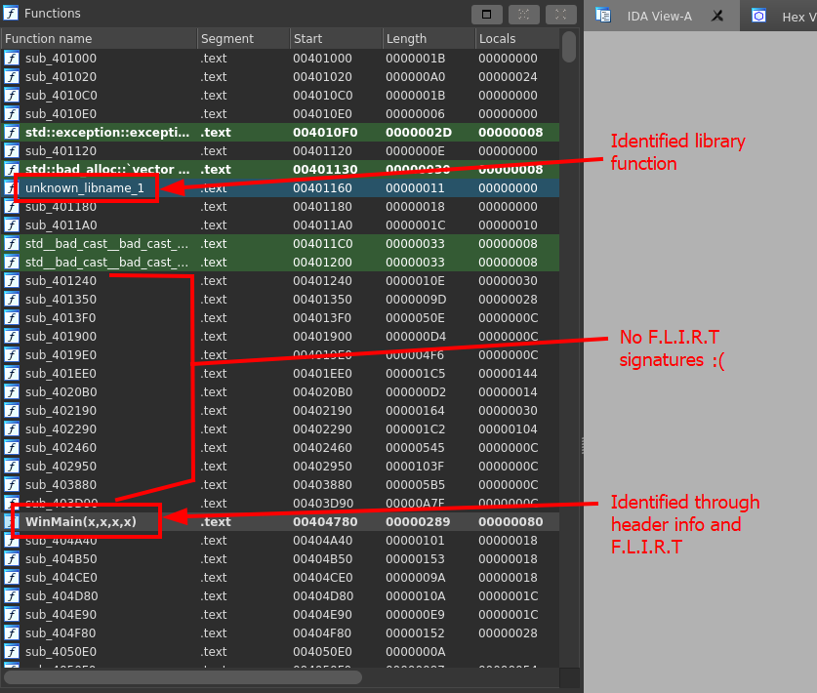Image resolution: width=817 pixels, height=693 pixels.
Task: Select the std::bad_alloc::`vector function row
Action: [280, 169]
